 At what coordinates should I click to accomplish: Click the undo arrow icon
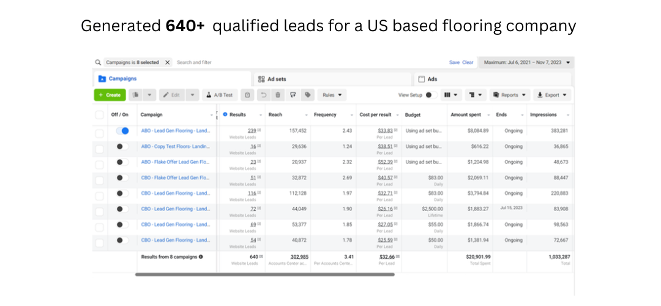[263, 95]
